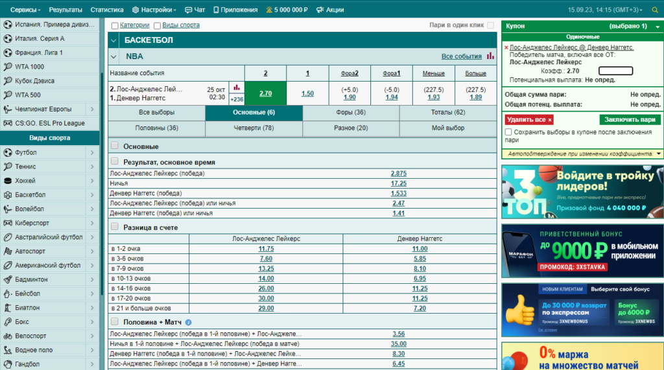The height and width of the screenshot is (370, 664).
Task: Tick the Категории checkbox
Action: coord(115,25)
